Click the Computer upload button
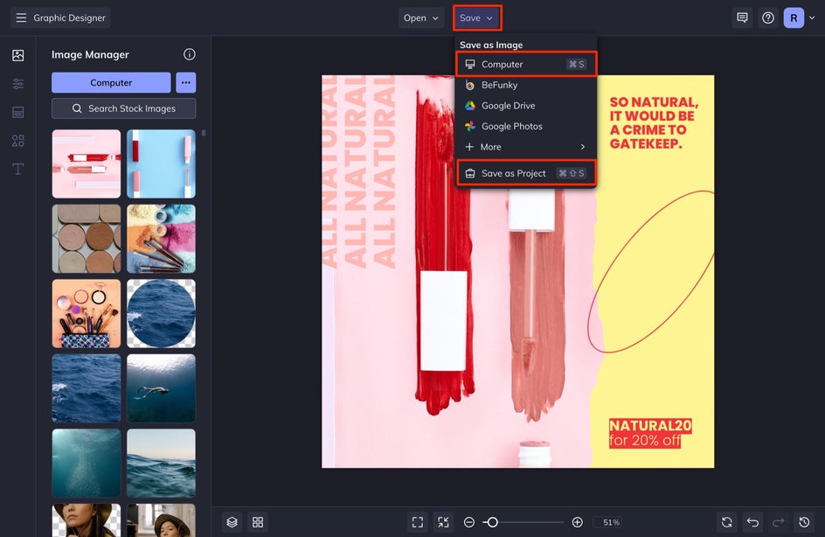The image size is (825, 537). coord(111,82)
